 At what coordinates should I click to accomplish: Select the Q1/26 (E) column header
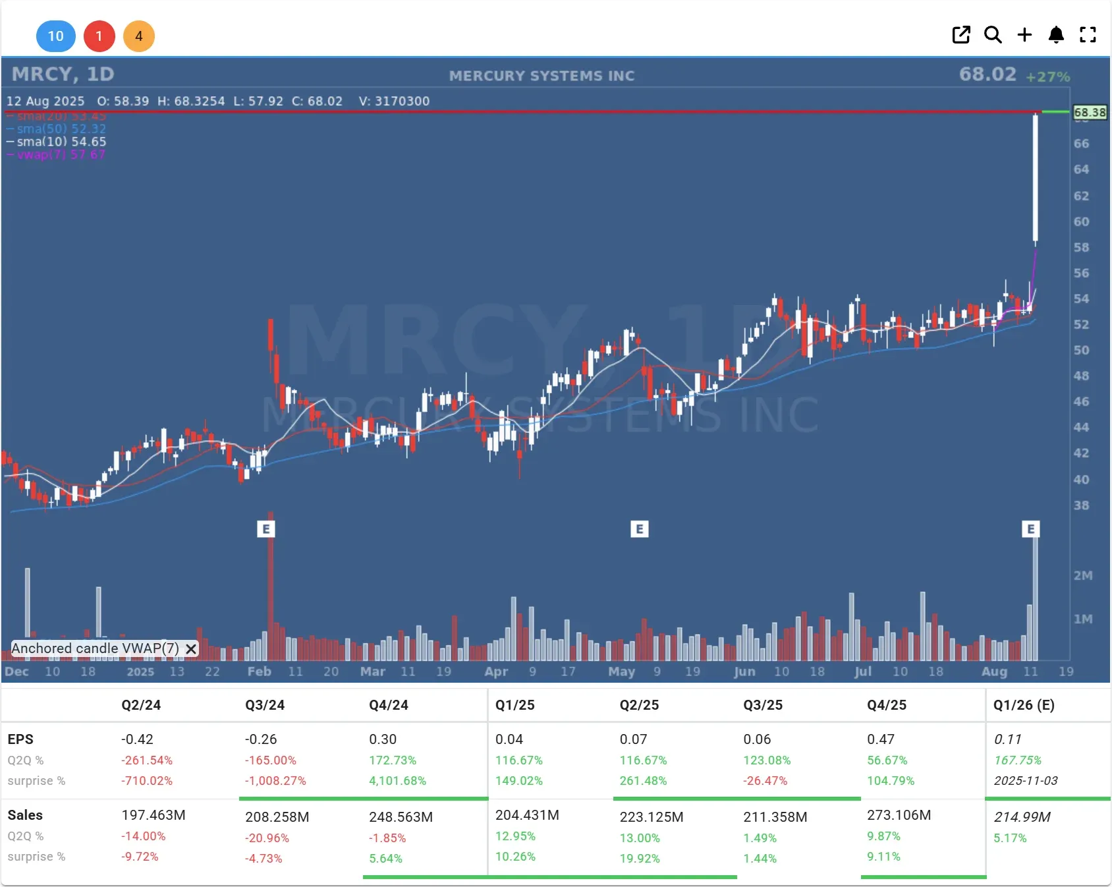(1024, 705)
